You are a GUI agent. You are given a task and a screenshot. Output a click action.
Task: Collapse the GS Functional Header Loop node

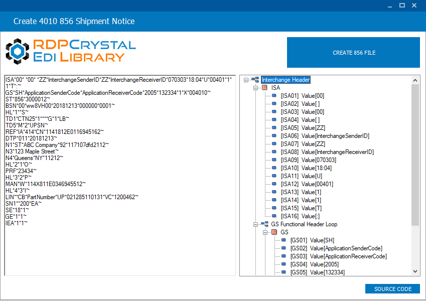pyautogui.click(x=255, y=224)
